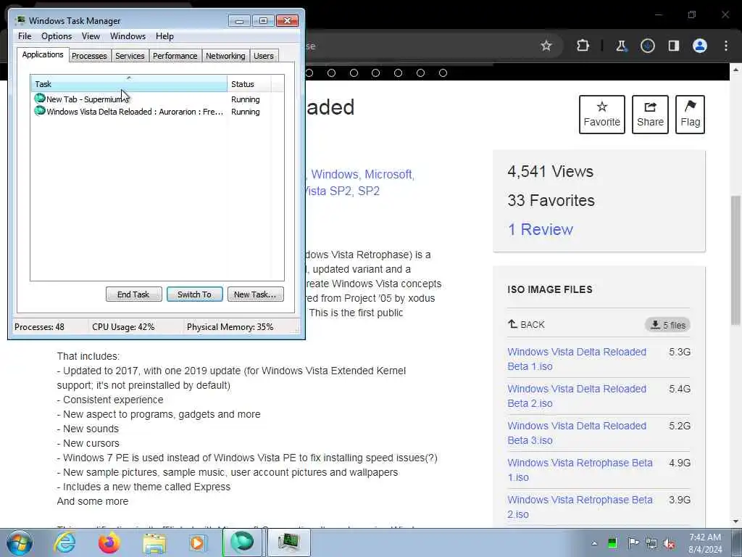Switch to the Processes tab

point(89,56)
